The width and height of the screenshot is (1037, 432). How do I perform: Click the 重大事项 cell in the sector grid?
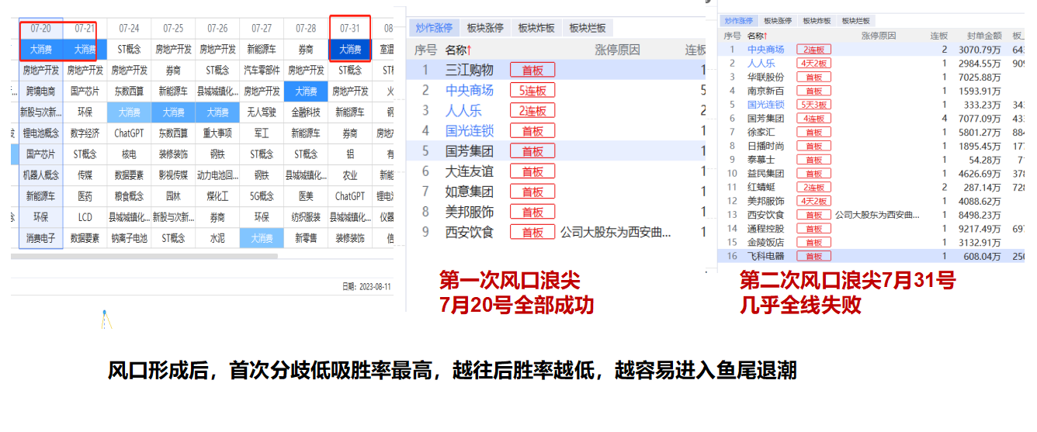(218, 133)
